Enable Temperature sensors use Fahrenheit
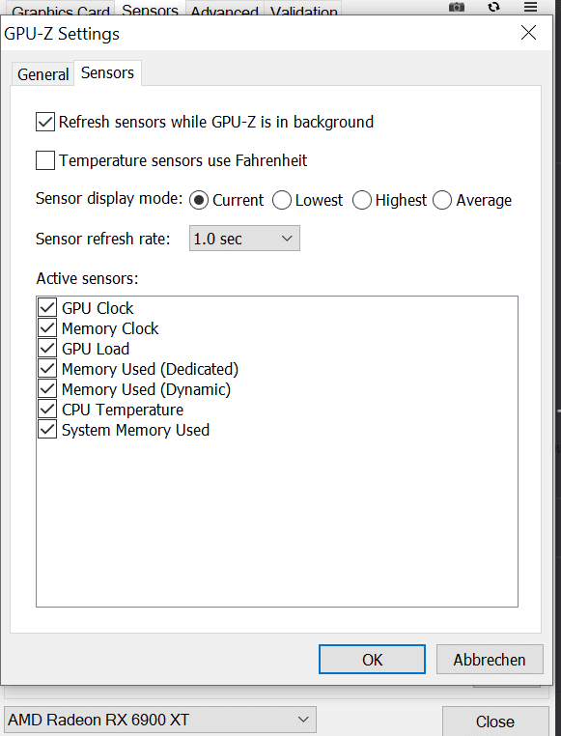 coord(45,160)
